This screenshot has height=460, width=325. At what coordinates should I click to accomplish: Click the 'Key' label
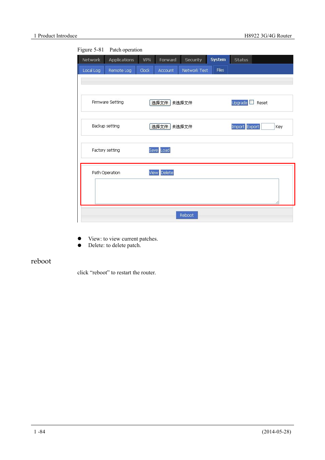point(279,127)
